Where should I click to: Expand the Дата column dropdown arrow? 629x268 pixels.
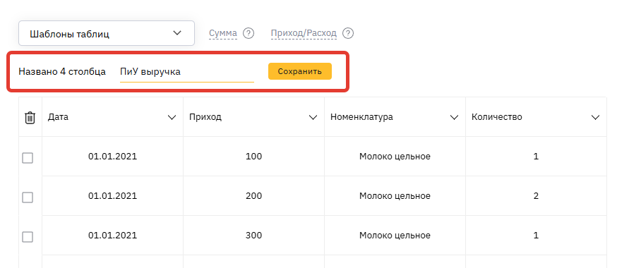[172, 117]
